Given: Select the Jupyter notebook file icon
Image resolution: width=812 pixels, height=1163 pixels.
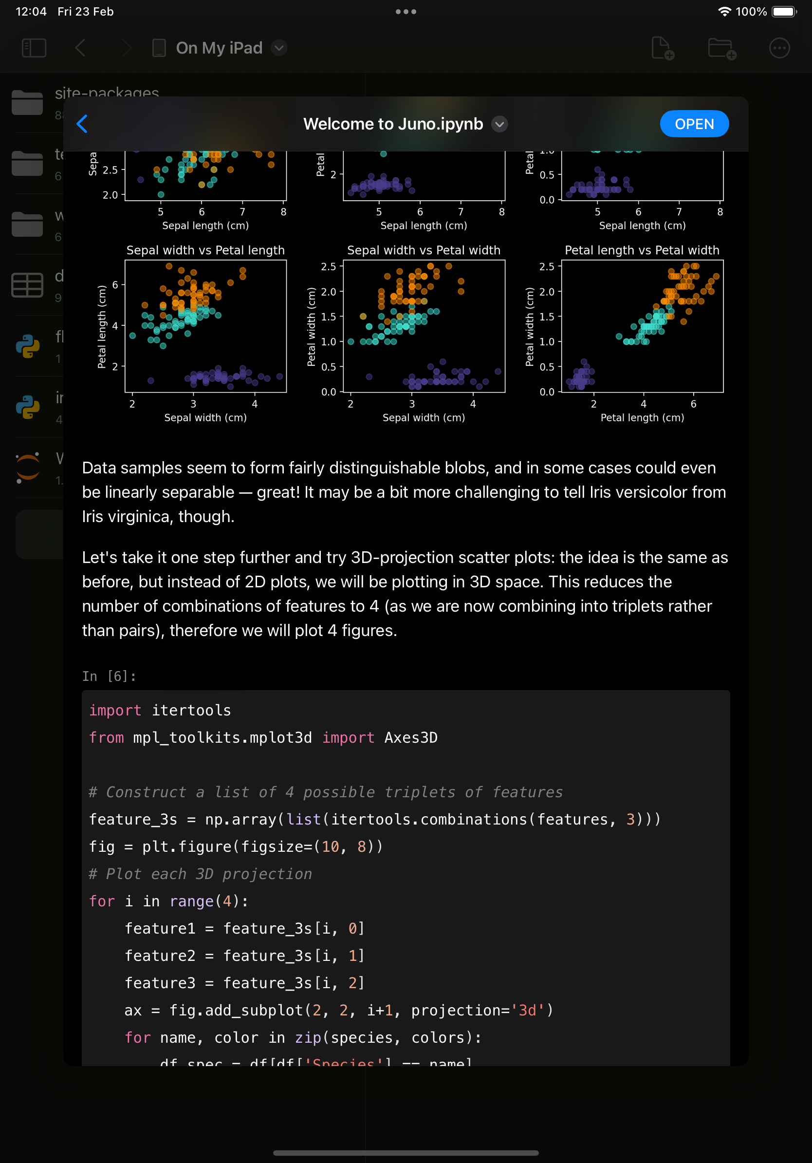Looking at the screenshot, I should [x=27, y=467].
